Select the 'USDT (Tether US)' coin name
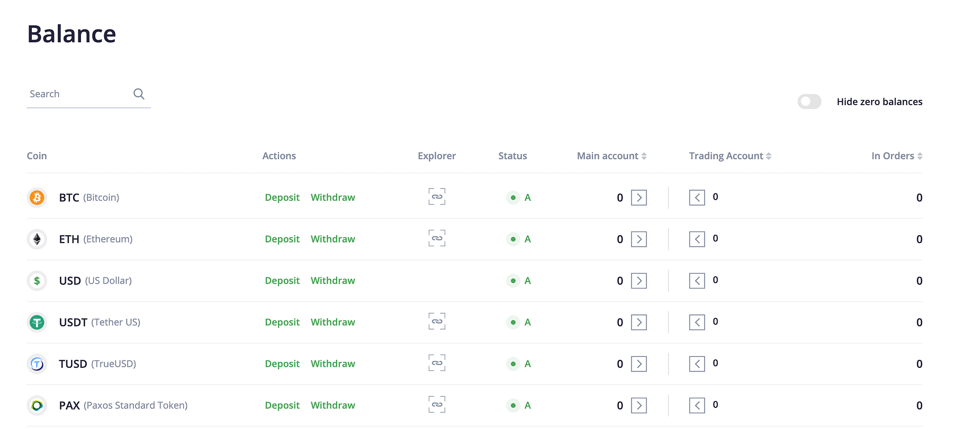This screenshot has width=973, height=429. pos(100,322)
